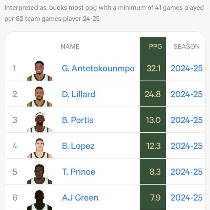Click D. Lillard's player avatar
This screenshot has height=210, width=210.
click(x=39, y=96)
